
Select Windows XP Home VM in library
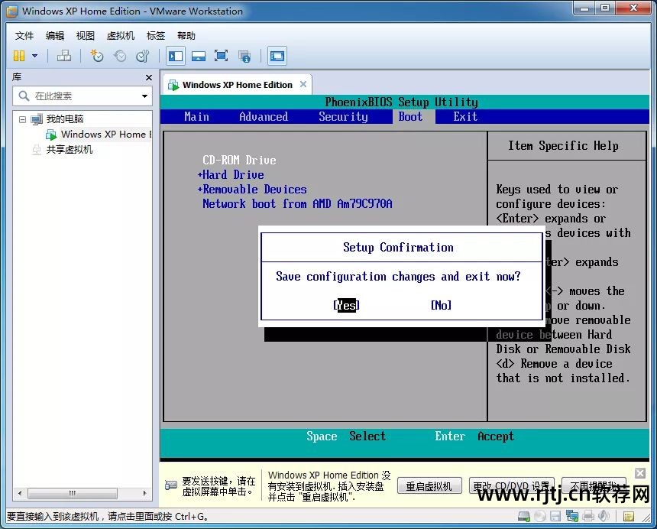pos(106,134)
